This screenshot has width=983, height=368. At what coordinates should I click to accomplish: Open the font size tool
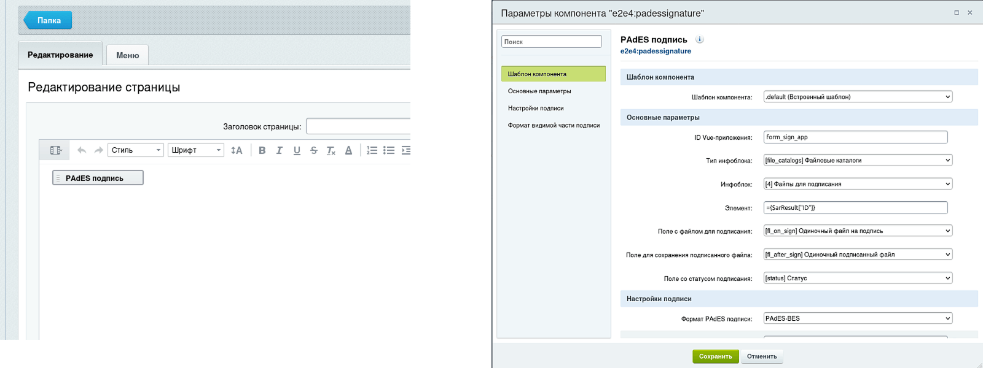coord(237,150)
